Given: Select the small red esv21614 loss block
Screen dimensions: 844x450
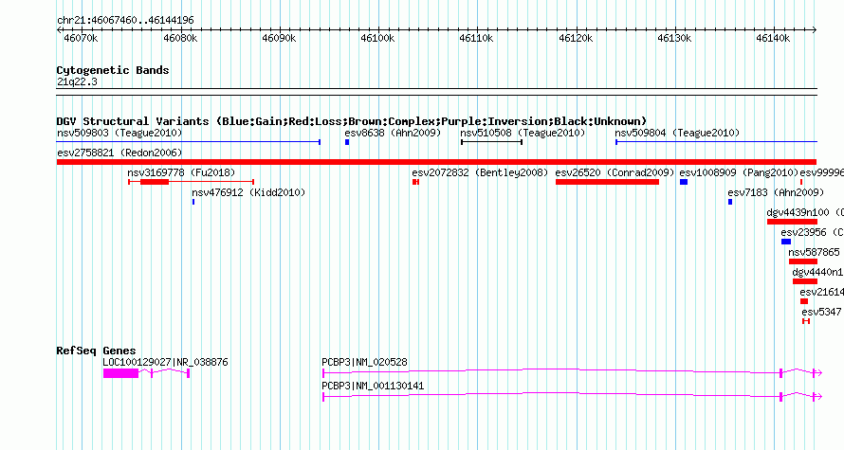Looking at the screenshot, I should [804, 301].
